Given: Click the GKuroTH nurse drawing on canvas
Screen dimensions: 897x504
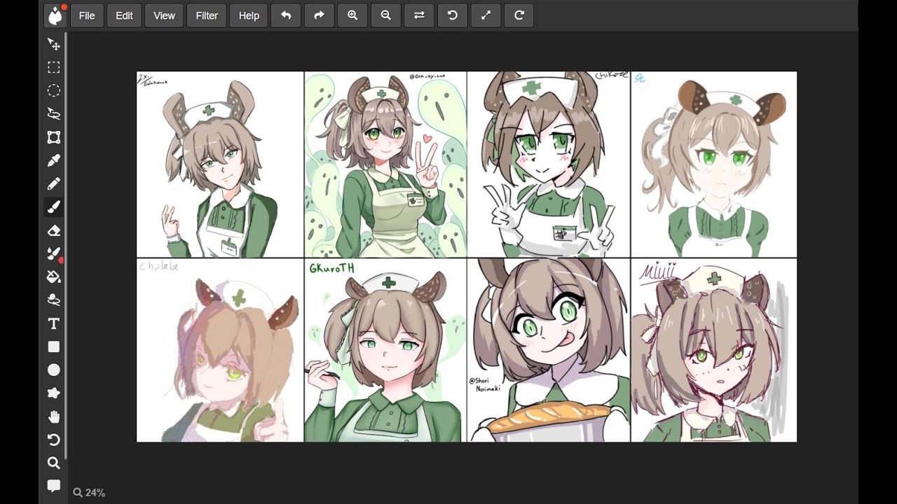Looking at the screenshot, I should pos(385,350).
